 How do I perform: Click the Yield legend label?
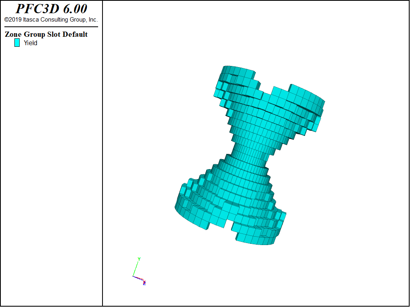coord(30,43)
